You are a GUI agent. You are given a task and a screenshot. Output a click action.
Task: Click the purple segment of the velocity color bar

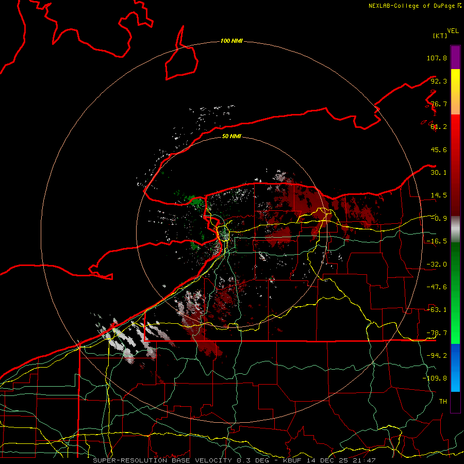455,57
